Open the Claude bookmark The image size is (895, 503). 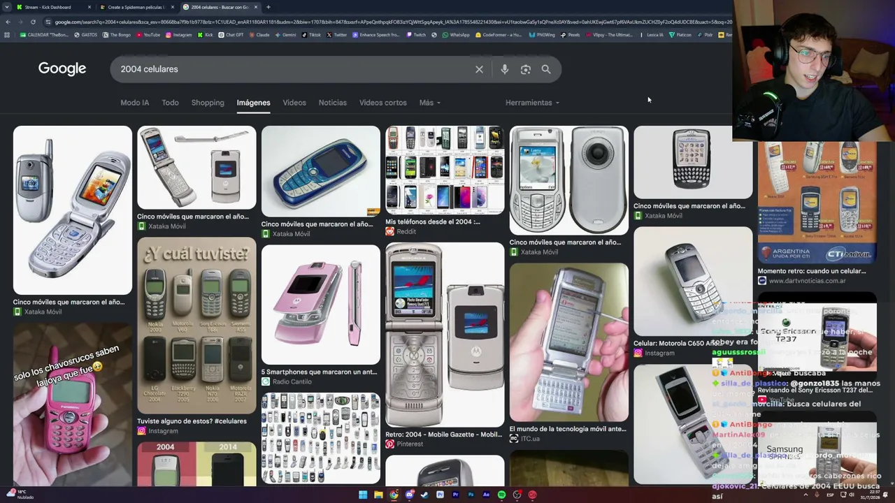(259, 34)
